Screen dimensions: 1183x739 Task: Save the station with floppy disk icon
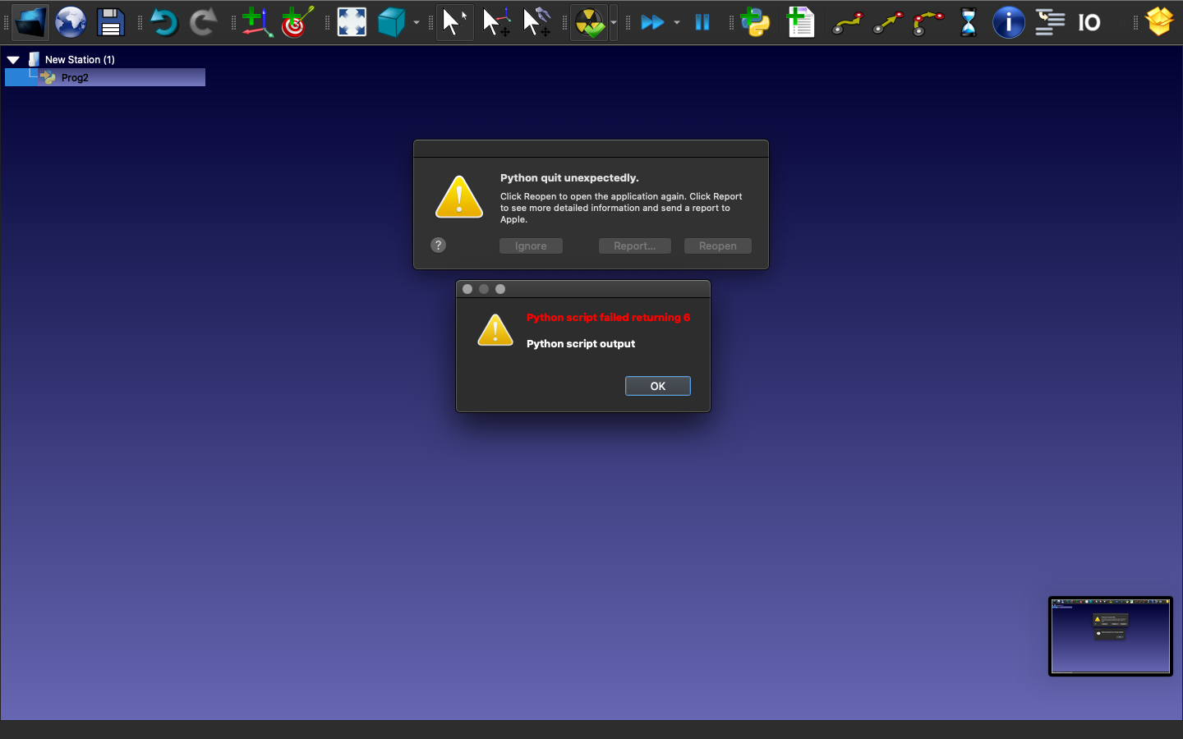[x=110, y=22]
